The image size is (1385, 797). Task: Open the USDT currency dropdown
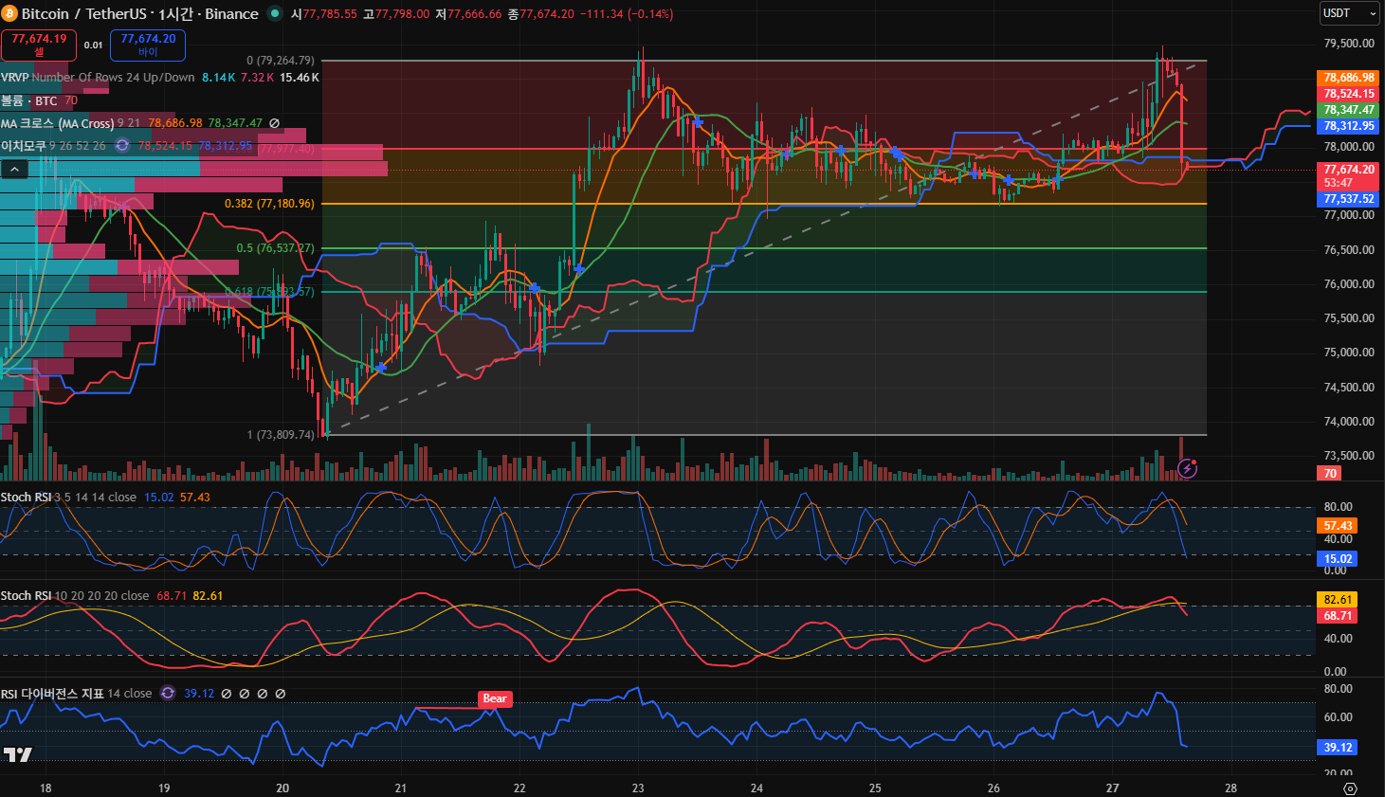1350,13
